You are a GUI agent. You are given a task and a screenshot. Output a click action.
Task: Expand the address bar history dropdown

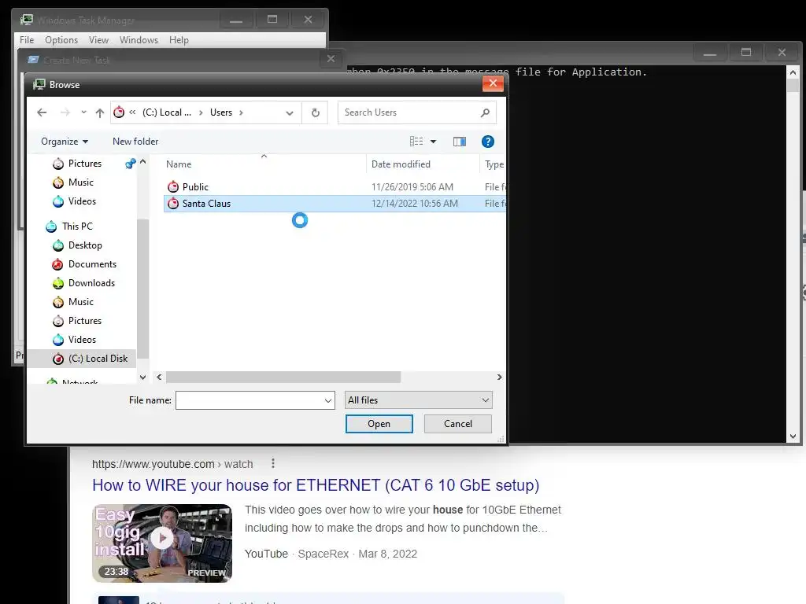pyautogui.click(x=290, y=112)
